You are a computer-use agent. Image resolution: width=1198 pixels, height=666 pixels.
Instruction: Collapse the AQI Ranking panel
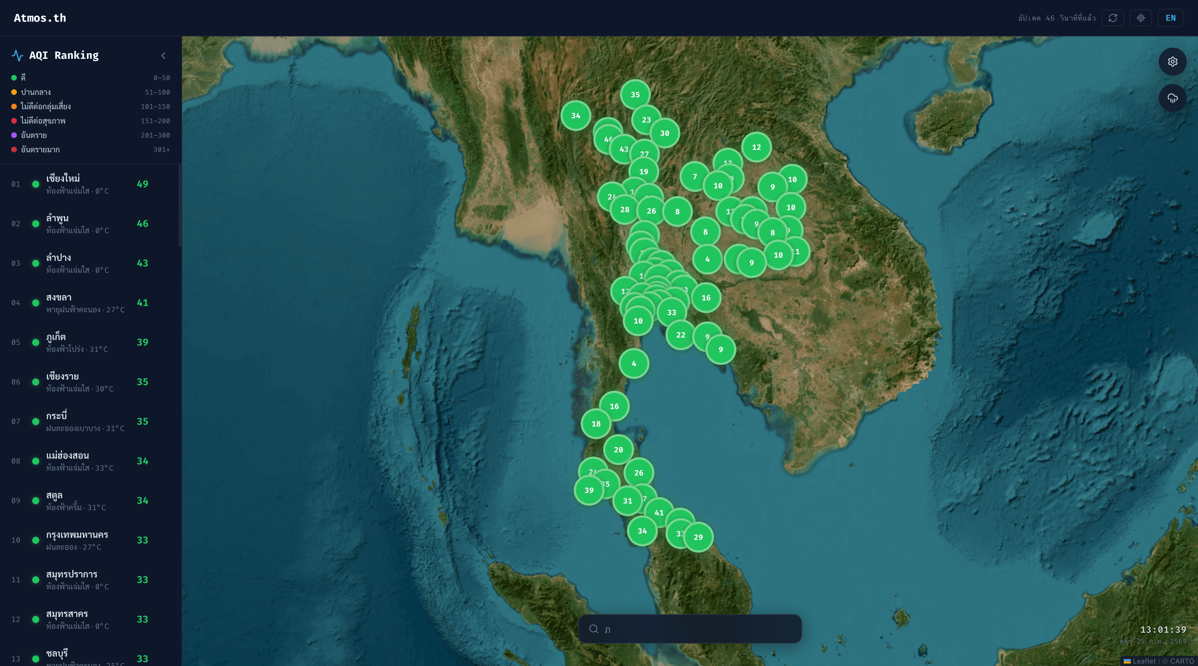click(163, 55)
